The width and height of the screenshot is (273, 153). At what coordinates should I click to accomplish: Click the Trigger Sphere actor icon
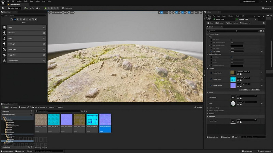tap(4, 61)
